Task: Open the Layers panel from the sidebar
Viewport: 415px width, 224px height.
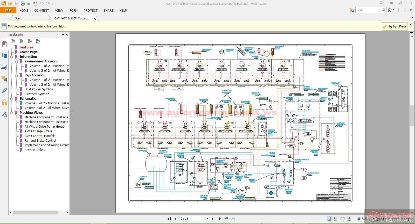Action: [x=4, y=67]
